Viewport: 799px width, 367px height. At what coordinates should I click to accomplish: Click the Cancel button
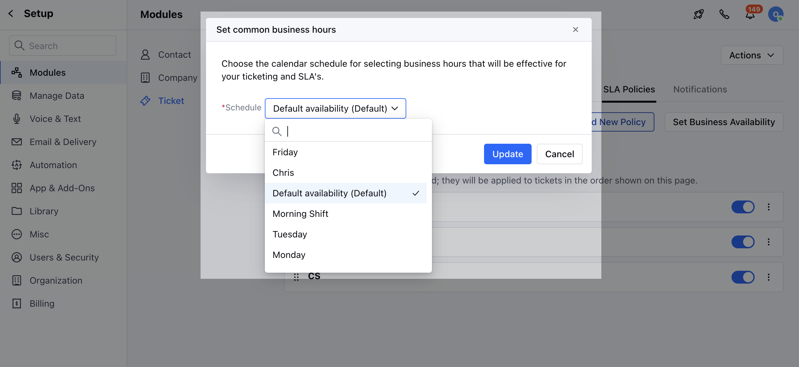pyautogui.click(x=559, y=154)
